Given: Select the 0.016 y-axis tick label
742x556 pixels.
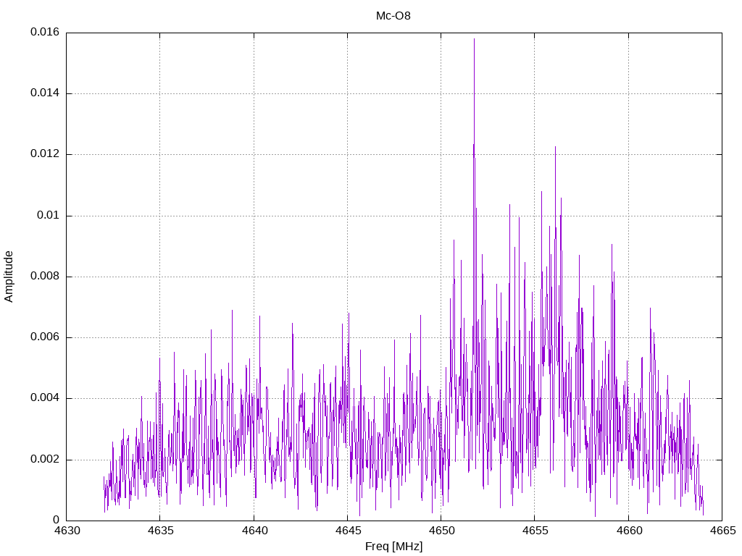Looking at the screenshot, I should pos(44,33).
